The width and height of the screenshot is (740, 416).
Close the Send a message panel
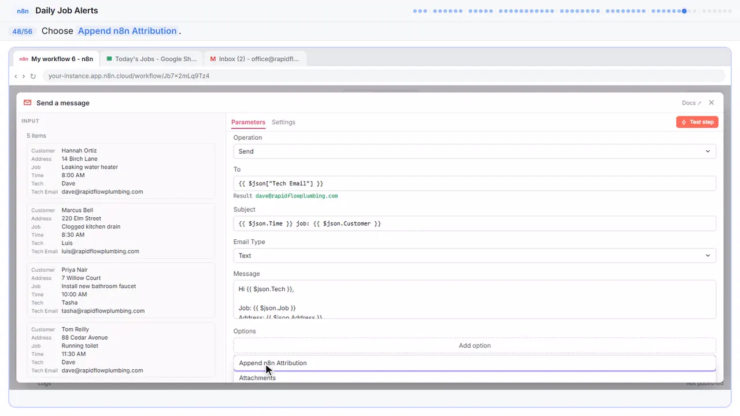coord(711,103)
